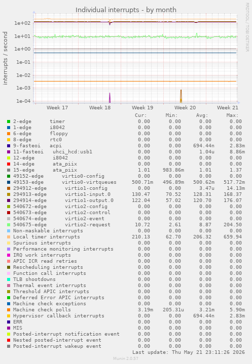Click the Max: column header
The width and height of the screenshot is (252, 364).
tap(232, 115)
